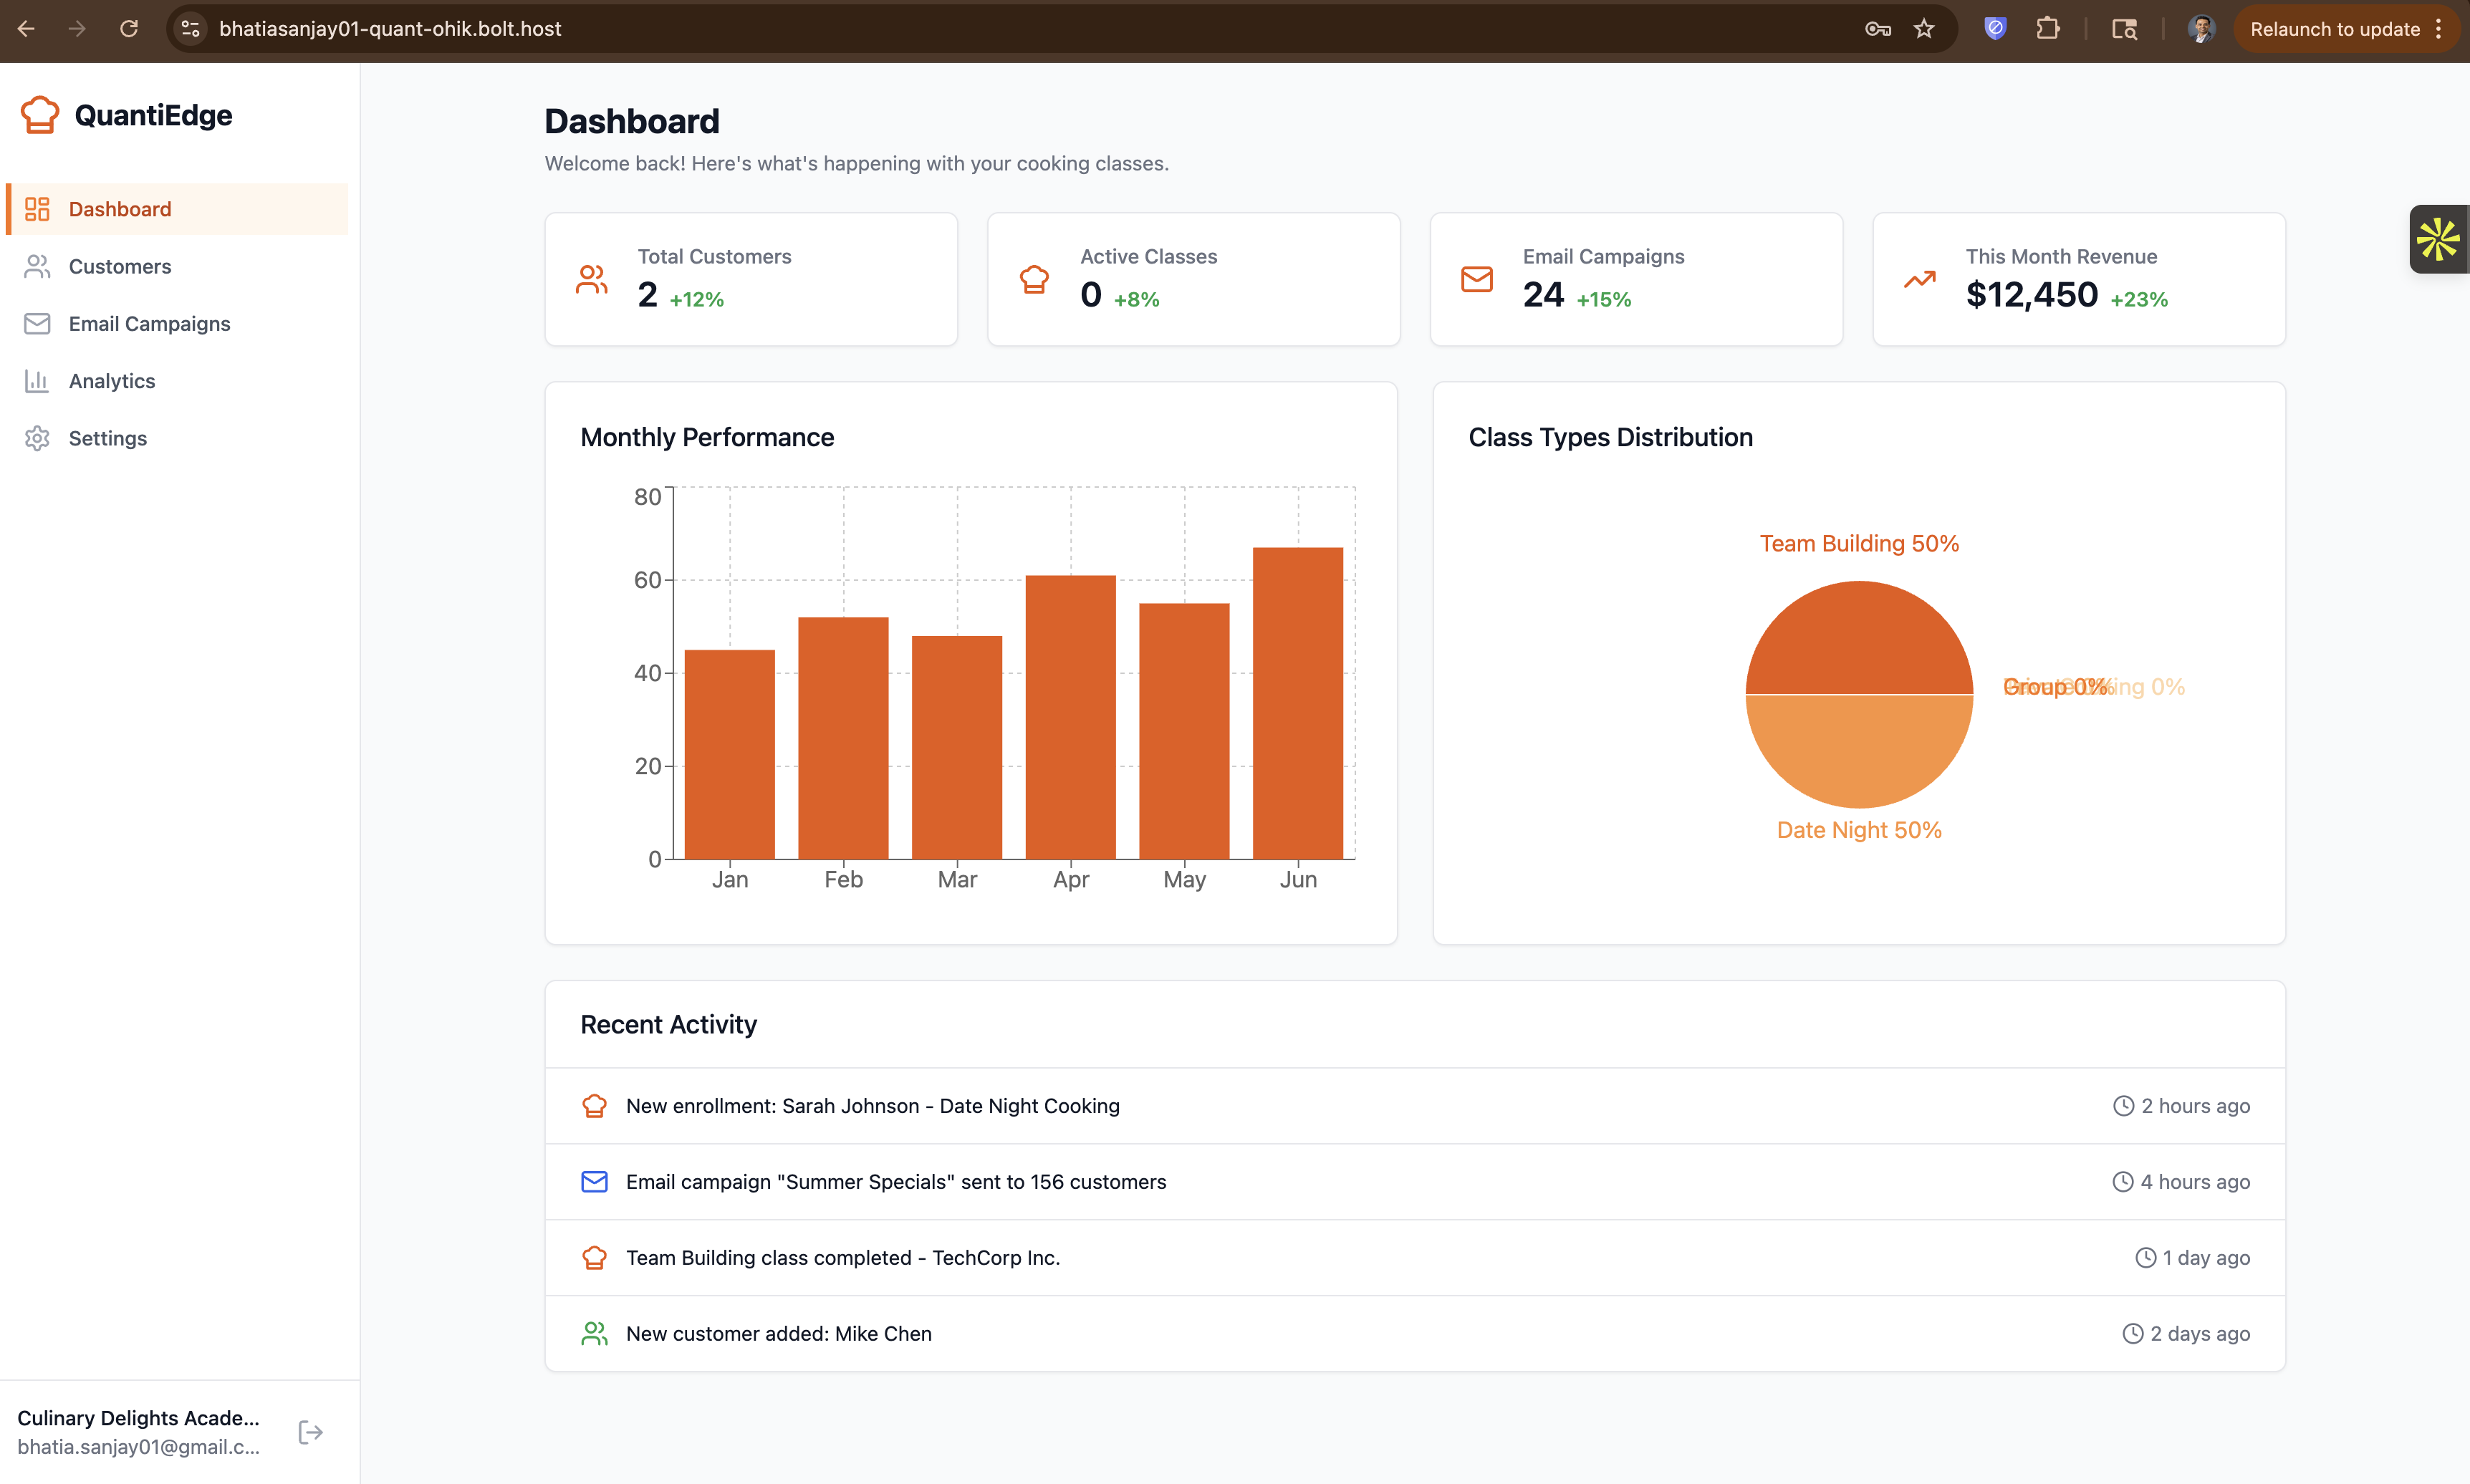The image size is (2470, 1484).
Task: Bookmark this page with the star icon
Action: [1924, 29]
